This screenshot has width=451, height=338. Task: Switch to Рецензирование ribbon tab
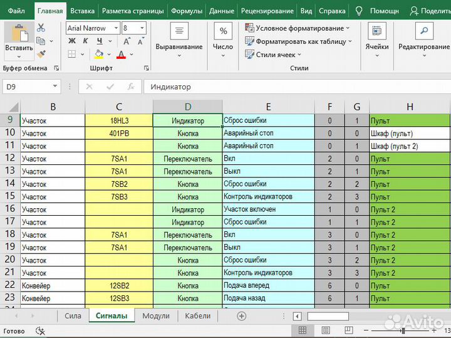(x=267, y=11)
